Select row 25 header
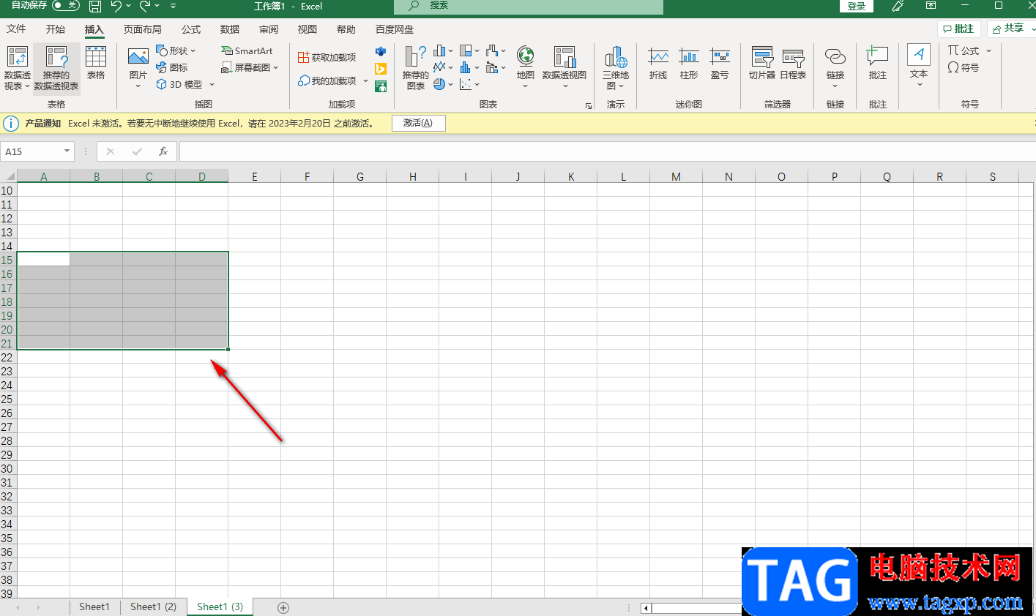1036x616 pixels. 7,399
